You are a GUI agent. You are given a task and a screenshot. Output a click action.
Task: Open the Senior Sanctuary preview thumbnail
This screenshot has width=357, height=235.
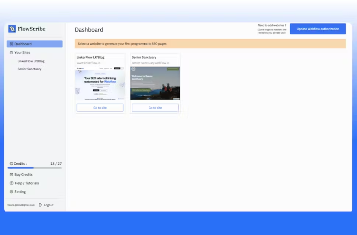155,83
